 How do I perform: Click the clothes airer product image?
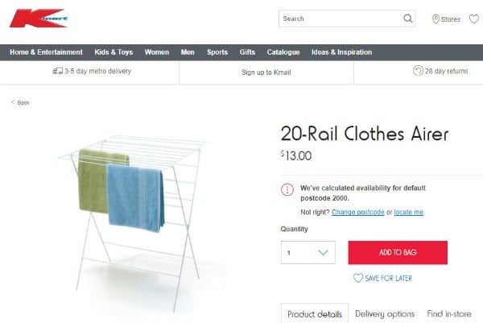pos(134,222)
